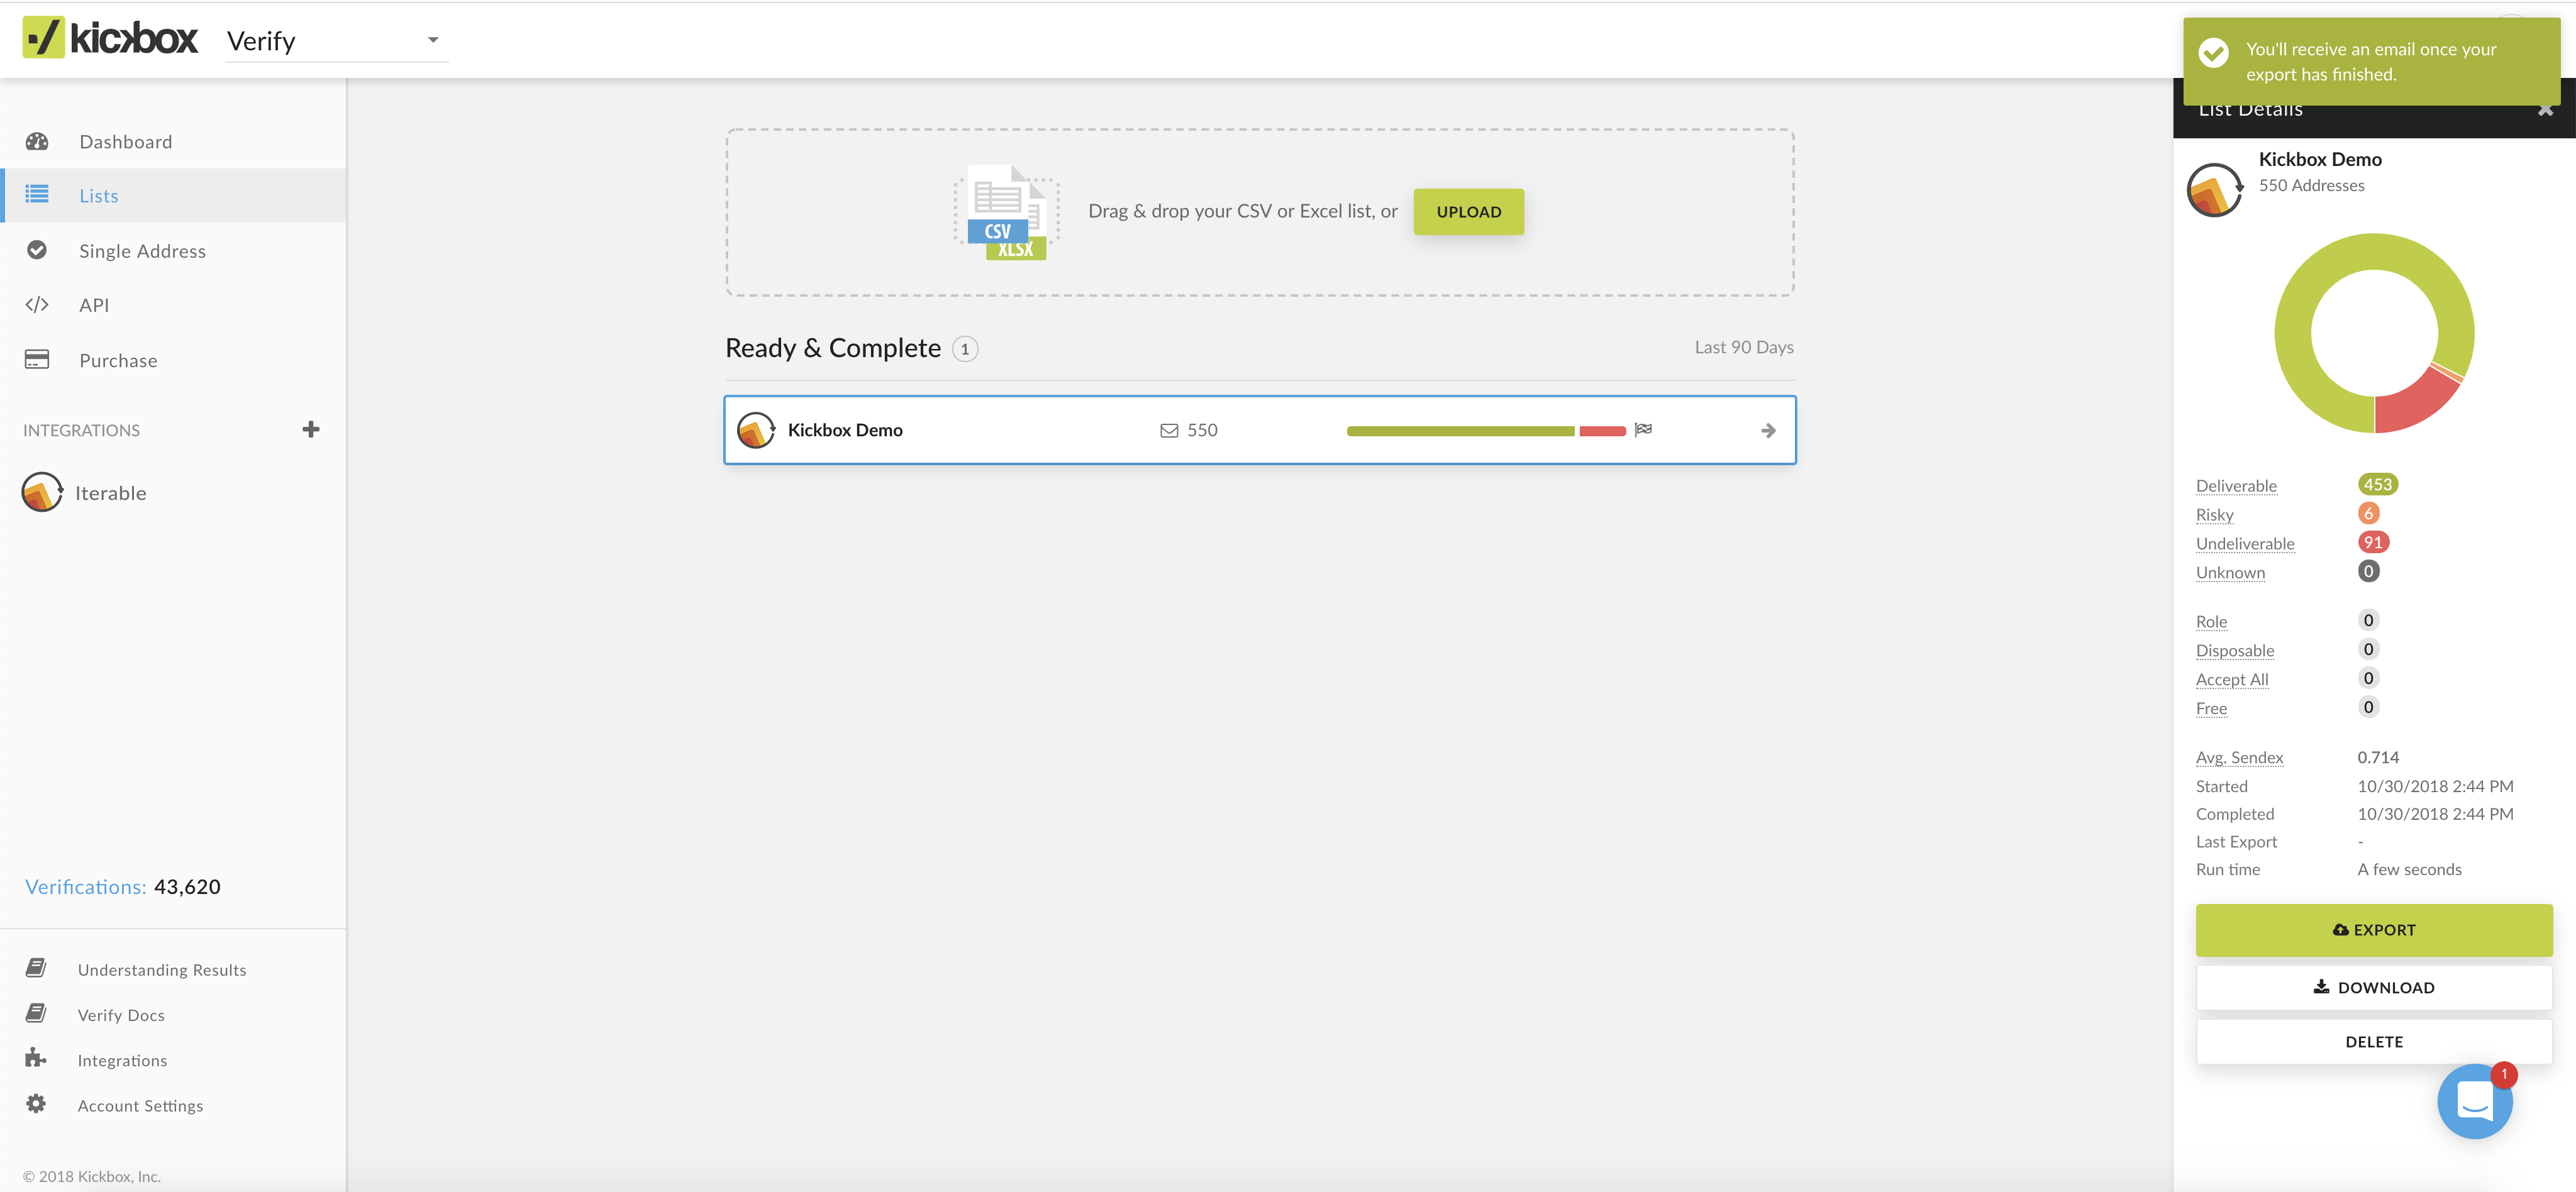This screenshot has height=1192, width=2576.
Task: Select the Single Address menu item
Action: point(142,251)
